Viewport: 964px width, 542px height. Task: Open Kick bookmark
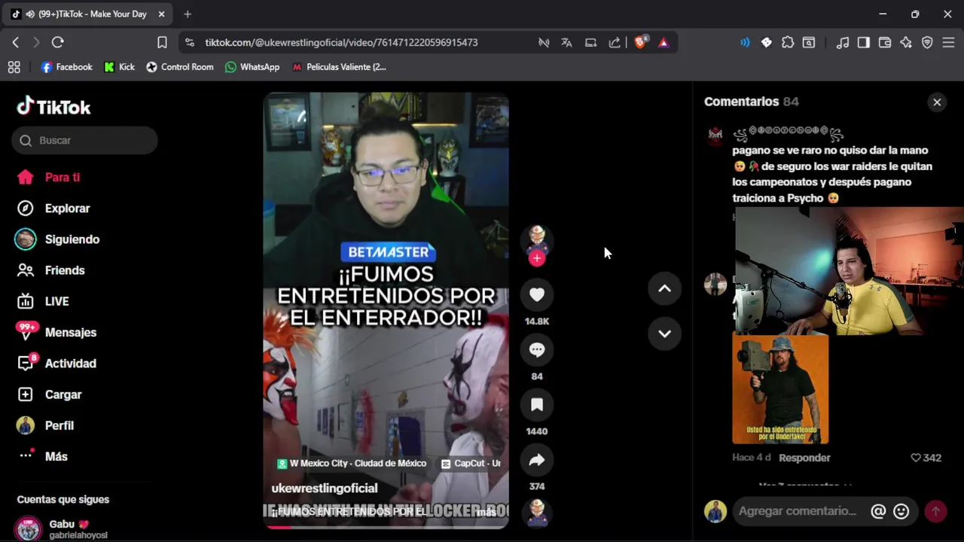click(x=120, y=67)
